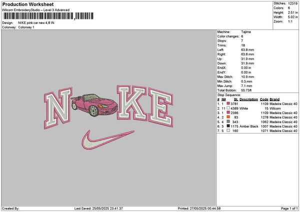
Task: Click the Stitches value 12319
Action: click(x=292, y=3)
